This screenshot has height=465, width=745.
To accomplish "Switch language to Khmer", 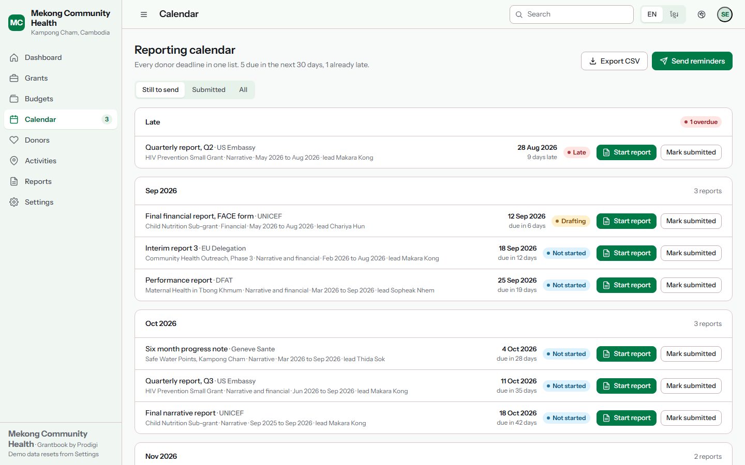I will tap(674, 14).
